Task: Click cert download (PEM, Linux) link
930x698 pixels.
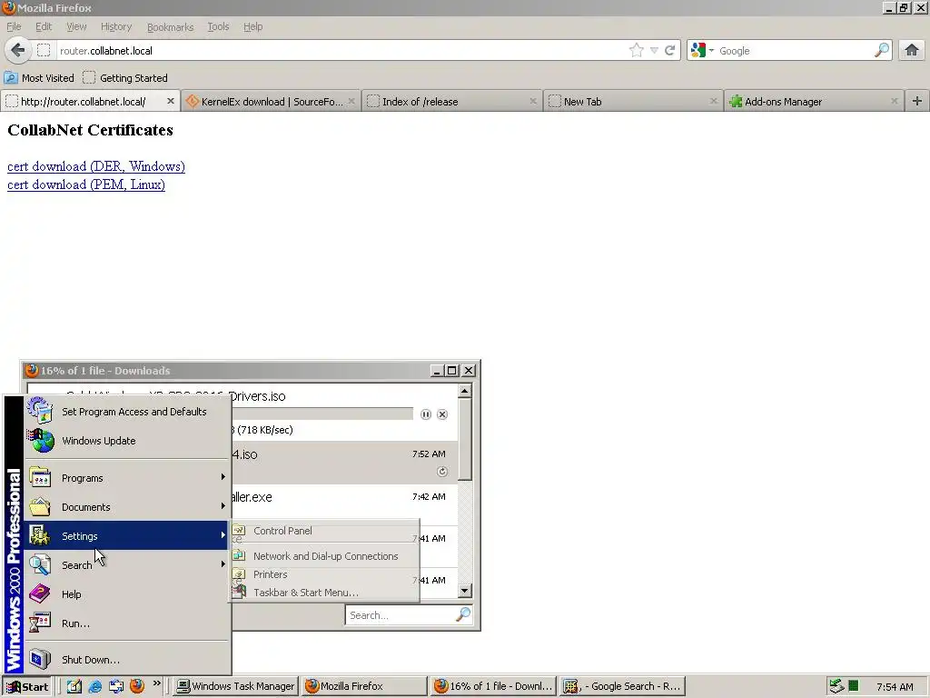Action: [86, 184]
